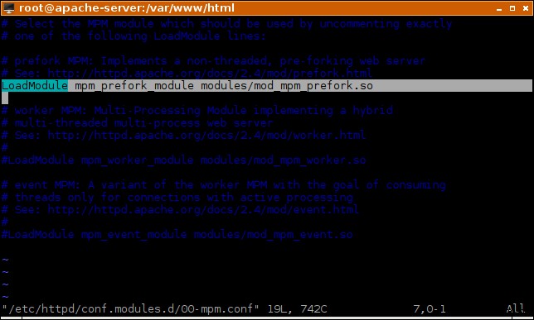This screenshot has width=534, height=320.
Task: Click the file name "/etc/httpd/conf.modules.d/00-mpm.conf" in status line
Action: click(x=130, y=308)
